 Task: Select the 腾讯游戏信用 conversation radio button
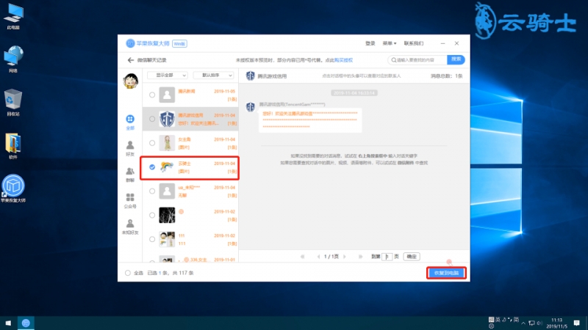pyautogui.click(x=152, y=119)
